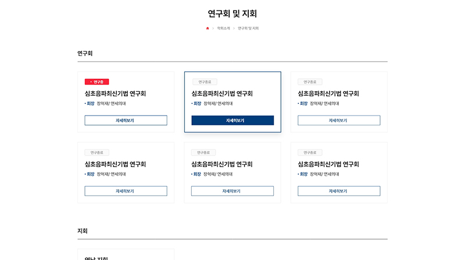
Task: Click 연구종료 badge in first row's third card
Action: 310,82
